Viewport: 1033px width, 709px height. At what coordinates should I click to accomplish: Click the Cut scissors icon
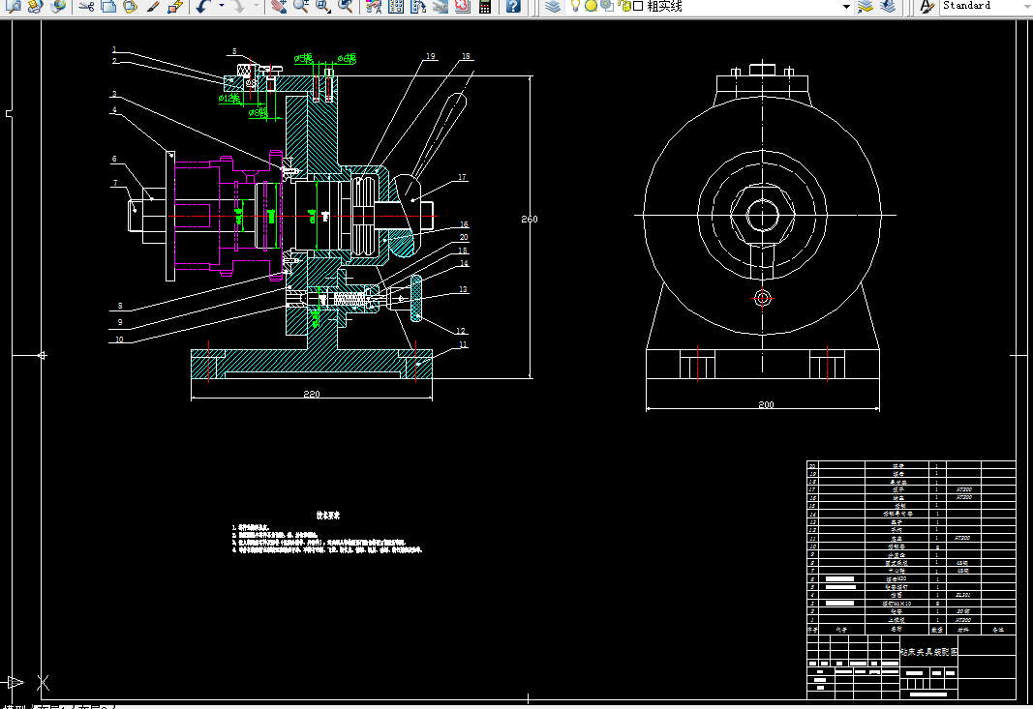pos(85,7)
